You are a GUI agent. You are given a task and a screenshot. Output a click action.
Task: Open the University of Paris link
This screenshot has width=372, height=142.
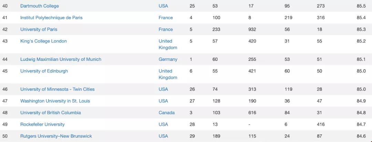[39, 29]
